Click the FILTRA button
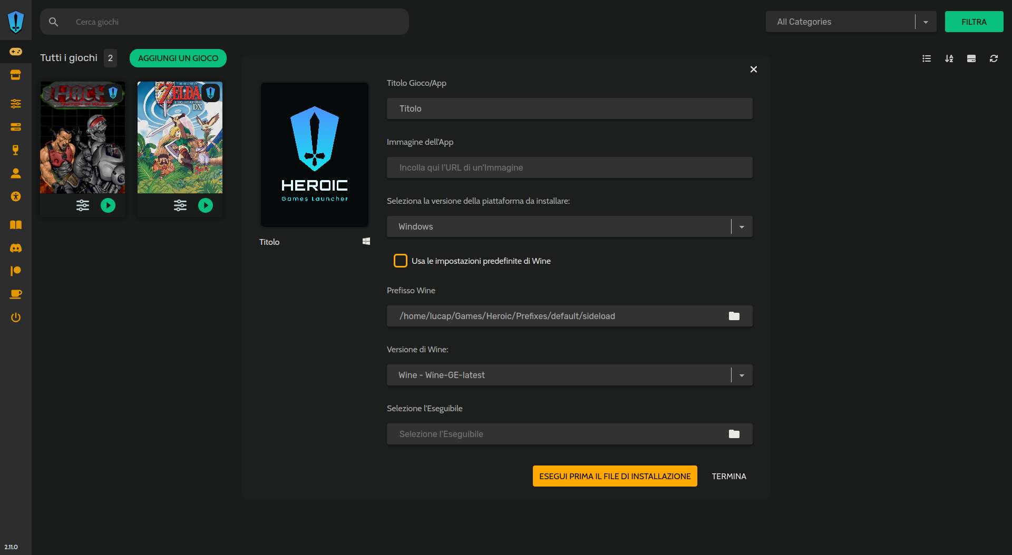 pos(974,22)
